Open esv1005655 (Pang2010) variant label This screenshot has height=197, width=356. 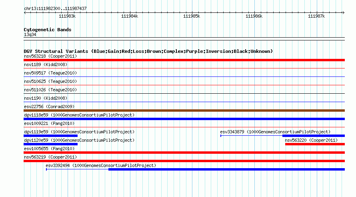coord(49,149)
